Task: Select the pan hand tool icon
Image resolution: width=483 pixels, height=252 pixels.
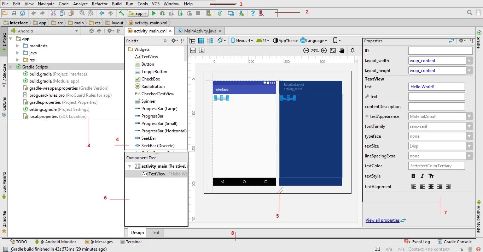Action: (342, 50)
